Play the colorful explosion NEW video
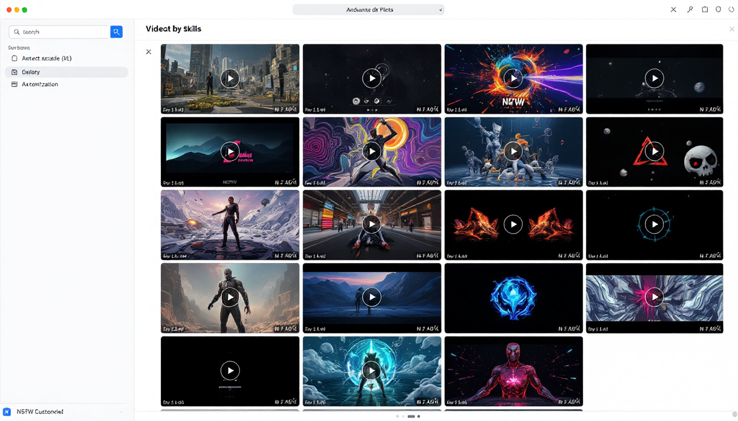738x421 pixels. pyautogui.click(x=513, y=78)
